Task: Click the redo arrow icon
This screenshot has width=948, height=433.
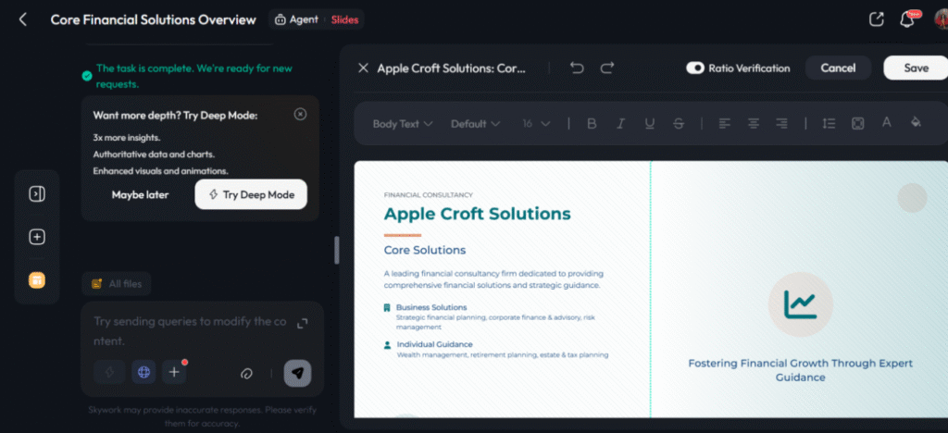Action: click(607, 68)
